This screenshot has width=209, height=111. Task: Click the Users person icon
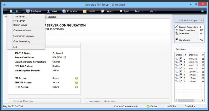48,11
